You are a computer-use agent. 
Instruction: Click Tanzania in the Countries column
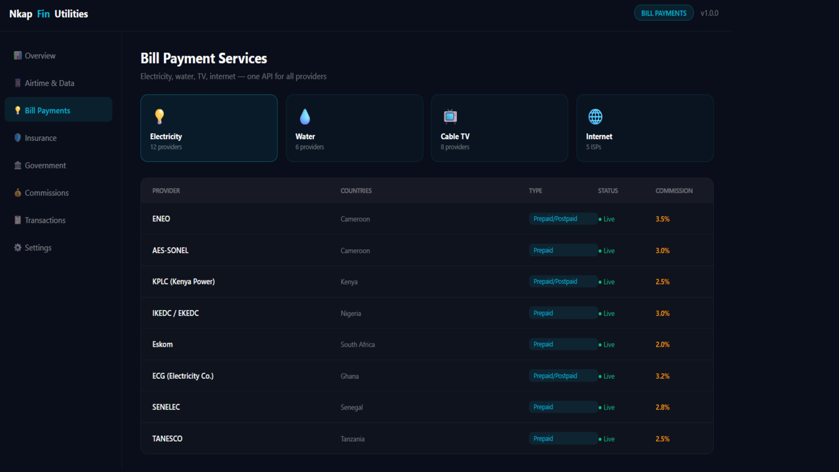[x=353, y=439]
